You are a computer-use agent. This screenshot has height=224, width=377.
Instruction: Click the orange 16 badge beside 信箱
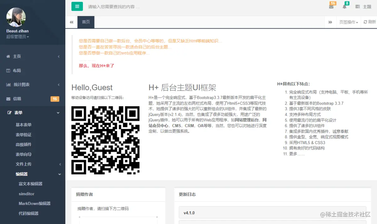(x=55, y=99)
